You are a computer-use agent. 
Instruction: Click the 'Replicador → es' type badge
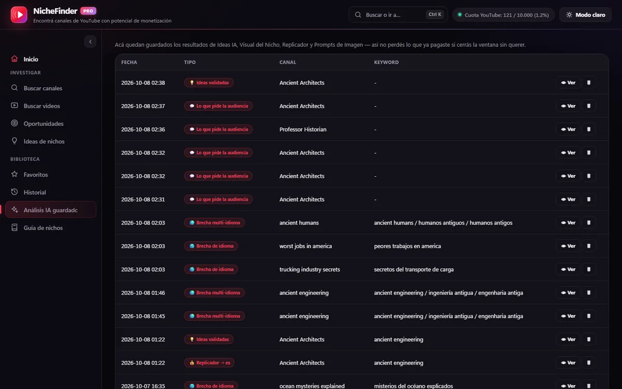pos(209,363)
